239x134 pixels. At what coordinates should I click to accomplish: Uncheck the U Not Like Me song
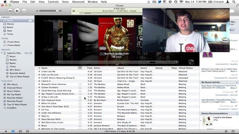tap(39, 71)
